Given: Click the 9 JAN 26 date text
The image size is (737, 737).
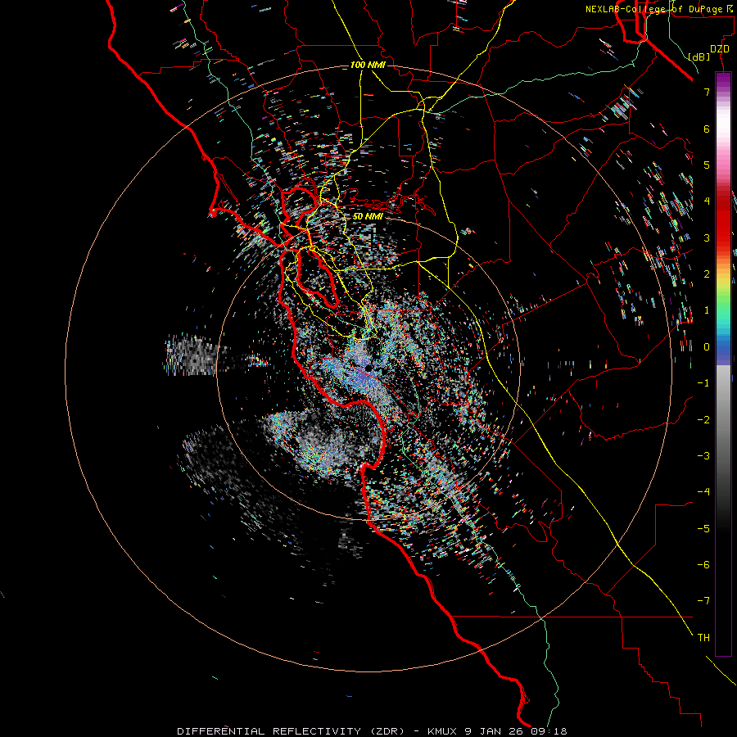Looking at the screenshot, I should [x=495, y=731].
